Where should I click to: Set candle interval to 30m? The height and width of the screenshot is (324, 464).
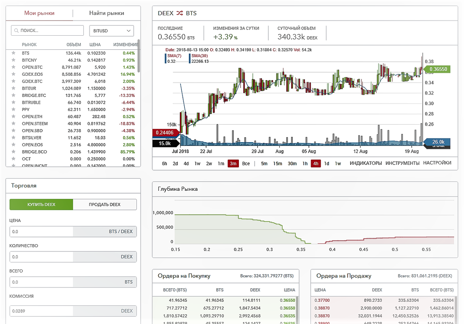tap(292, 163)
